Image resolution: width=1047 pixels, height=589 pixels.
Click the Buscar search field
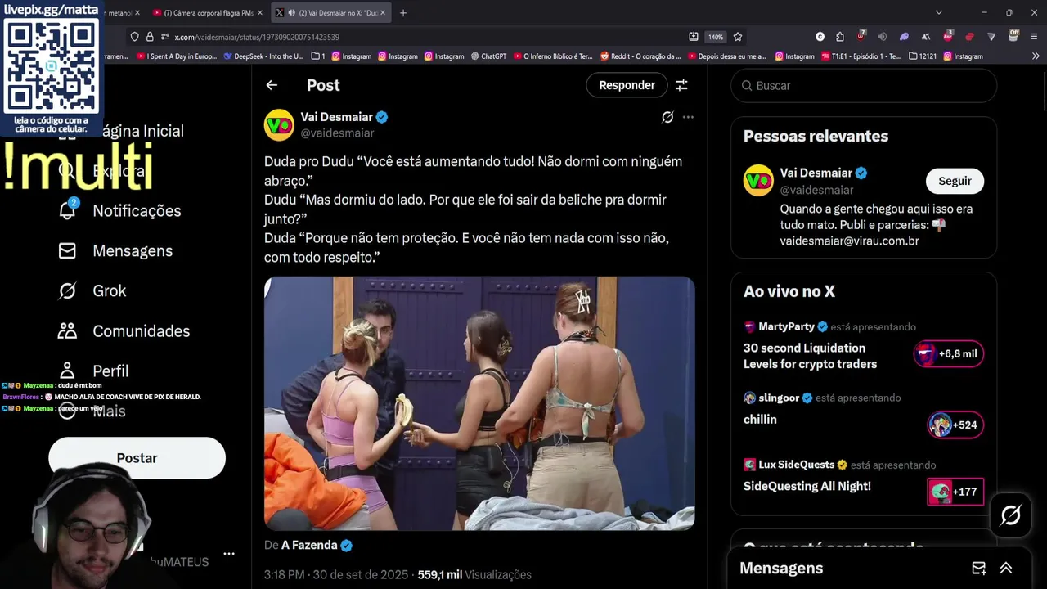(864, 85)
